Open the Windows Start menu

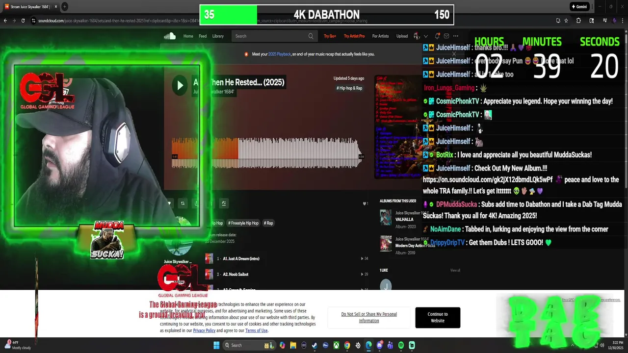tap(216, 345)
